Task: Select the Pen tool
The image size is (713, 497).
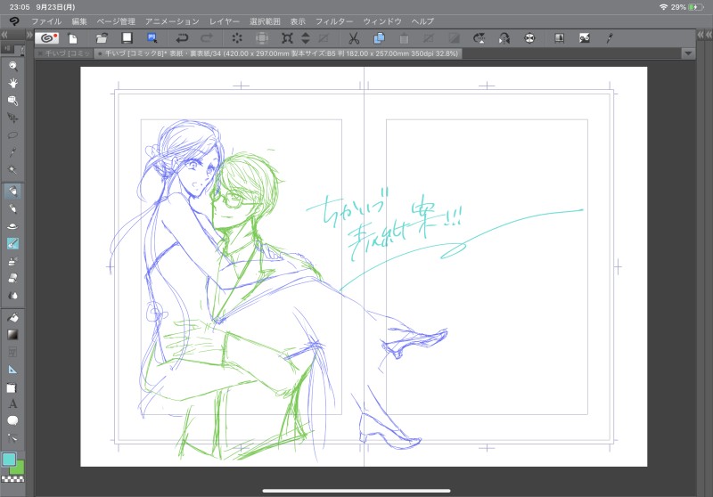Action: 12,191
